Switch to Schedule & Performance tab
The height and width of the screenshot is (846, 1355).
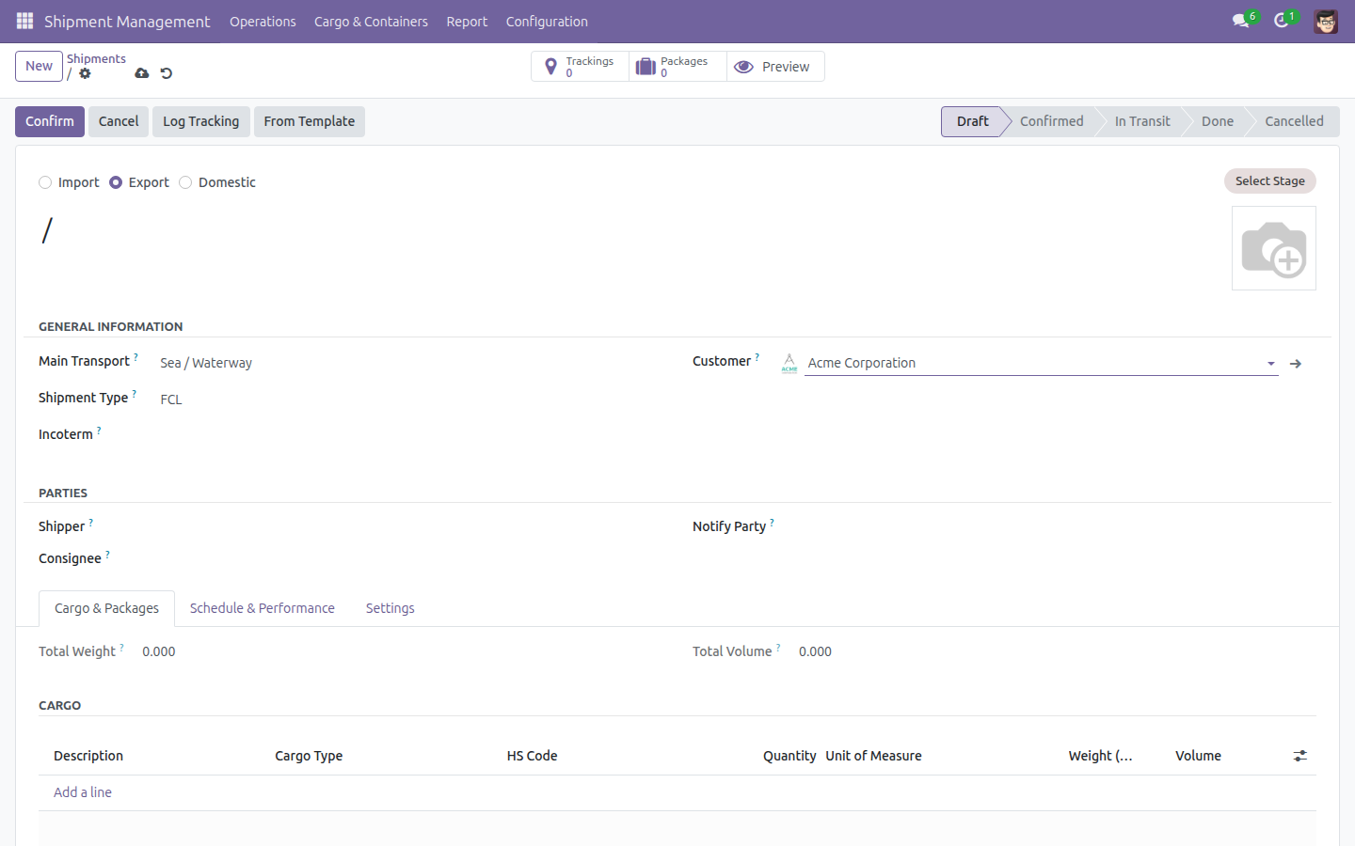[263, 608]
